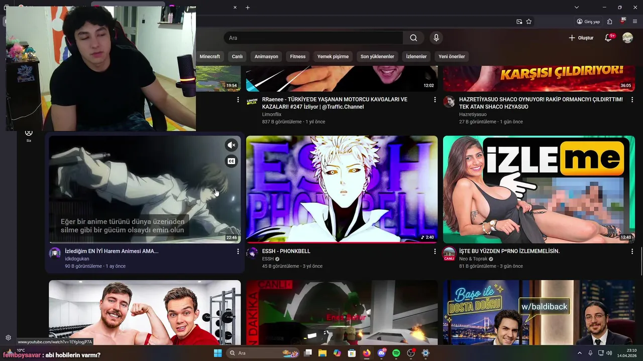Open more options for HAZRETİYASUO SHACO video

(x=631, y=100)
